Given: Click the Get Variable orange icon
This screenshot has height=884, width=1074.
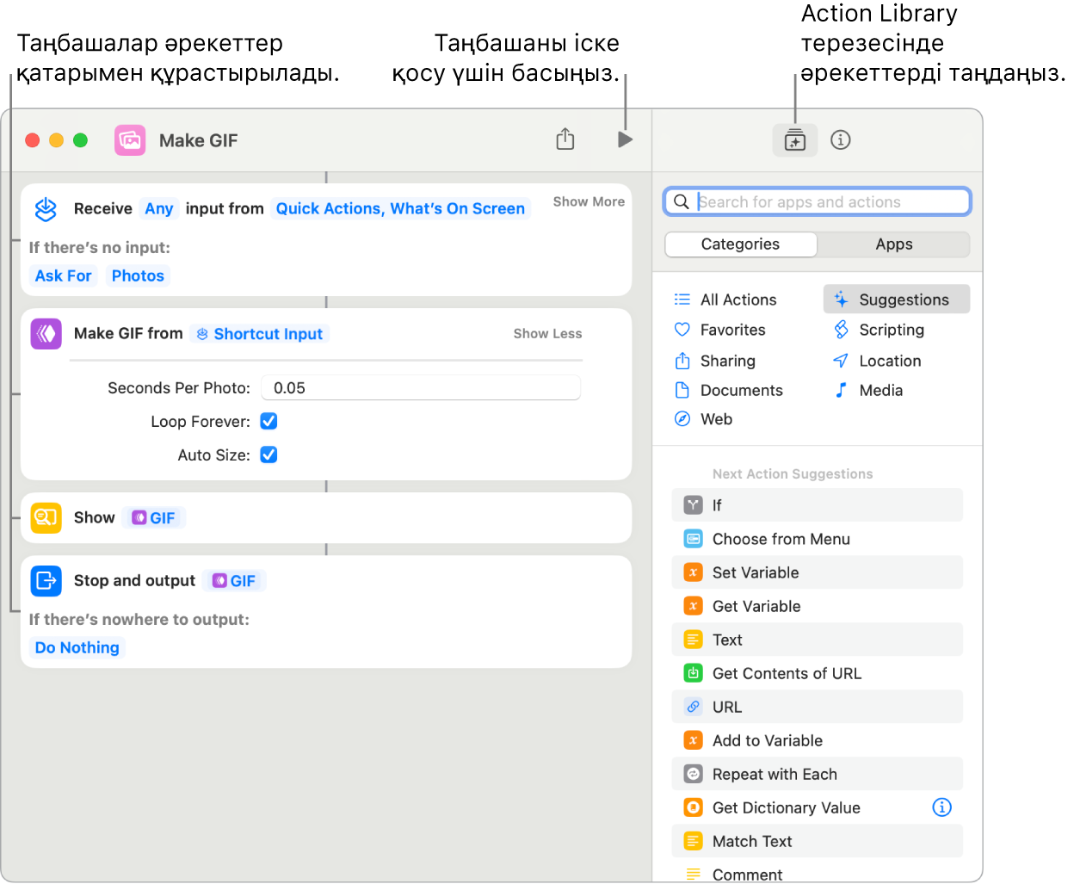Looking at the screenshot, I should pos(694,606).
